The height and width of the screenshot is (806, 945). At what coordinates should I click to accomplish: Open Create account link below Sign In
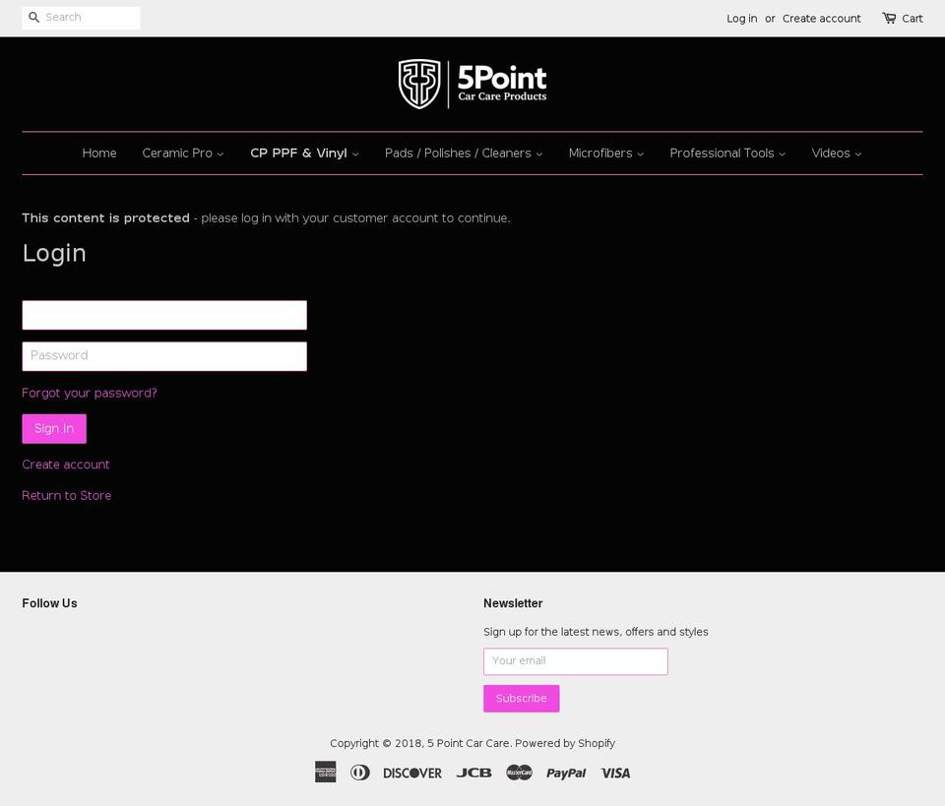(66, 465)
